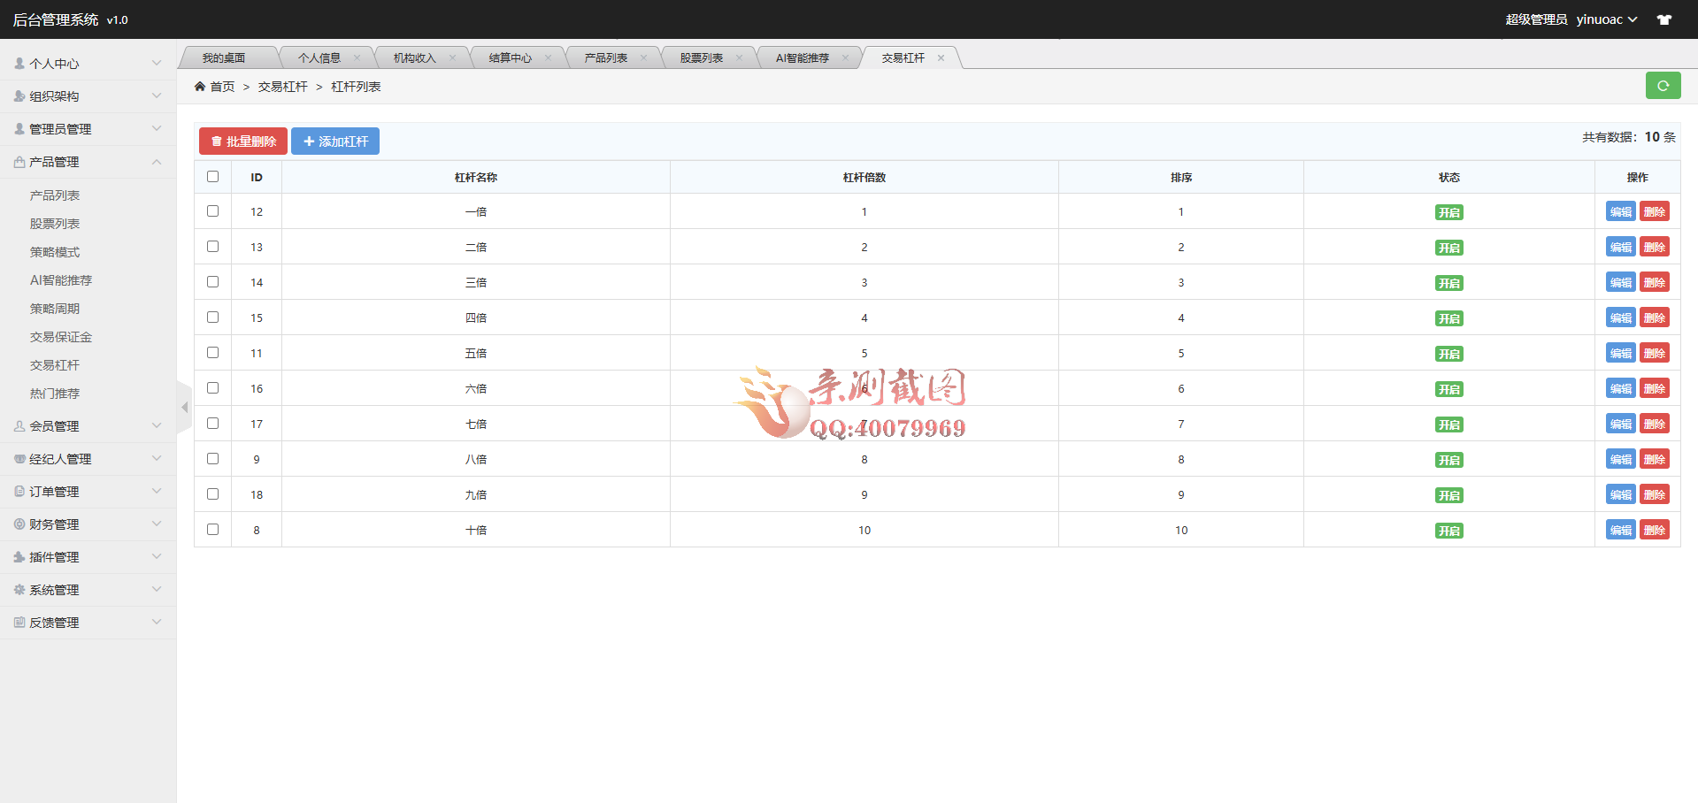
Task: Close the 交易杠杆 tab with its X
Action: [941, 58]
